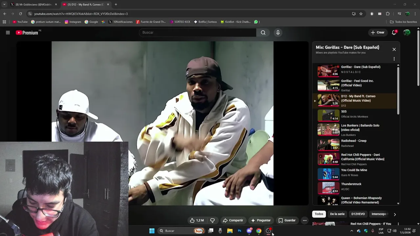Screen dimensions: 420x236
Task: Close the Mix playlist panel
Action: click(x=394, y=49)
